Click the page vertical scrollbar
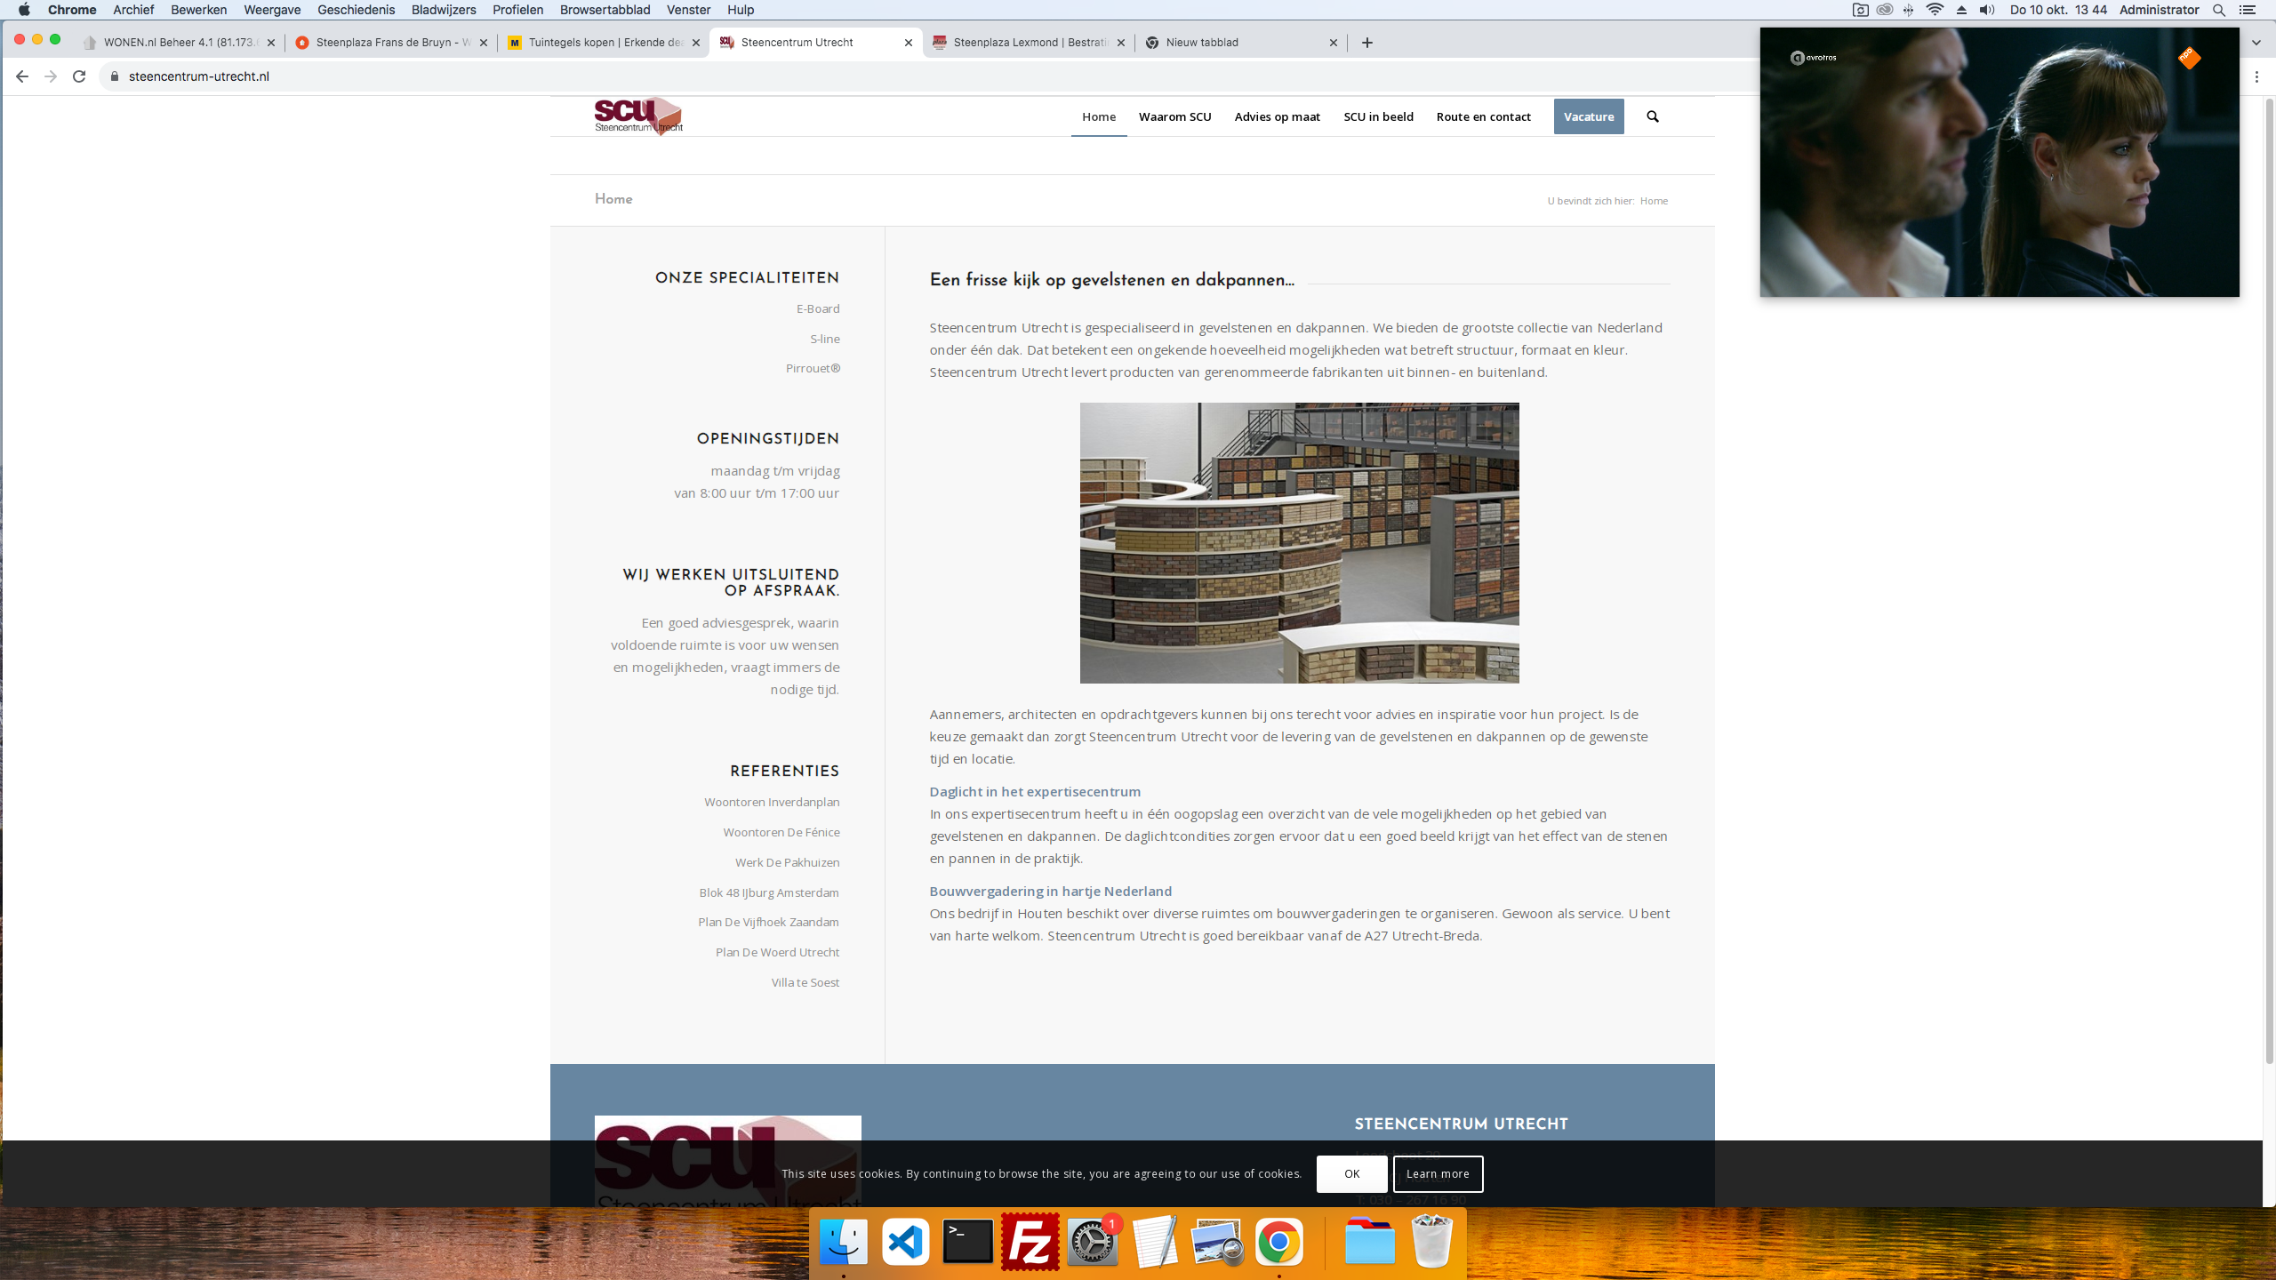The width and height of the screenshot is (2276, 1280). click(x=2268, y=578)
